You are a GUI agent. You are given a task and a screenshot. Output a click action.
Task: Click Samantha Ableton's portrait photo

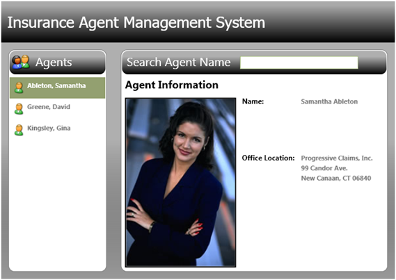coord(180,183)
